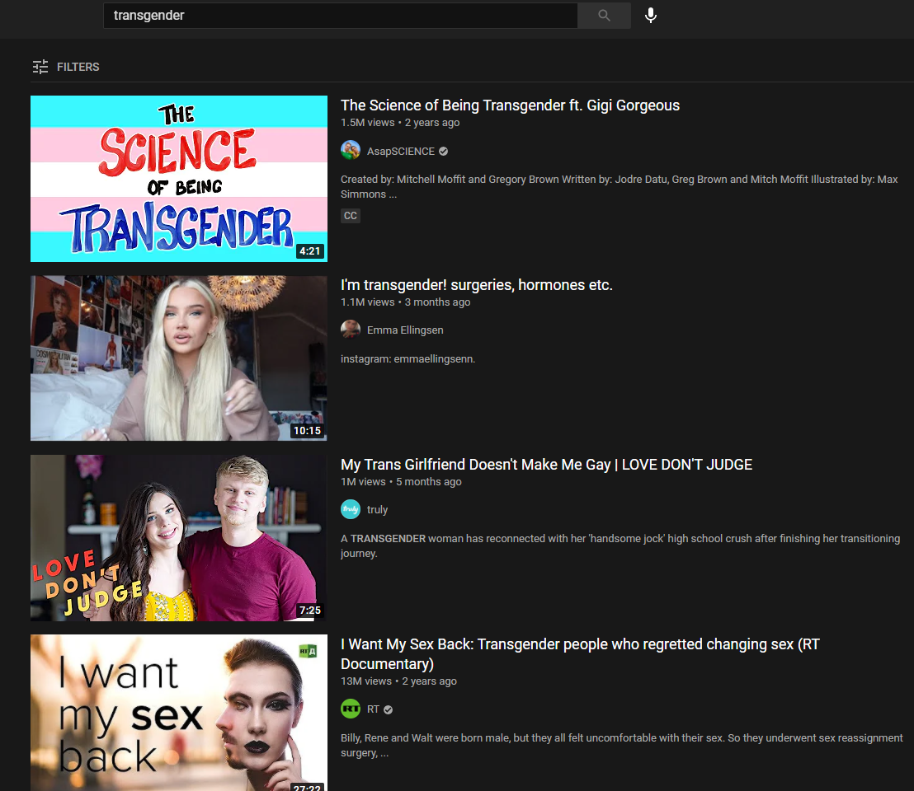Click the search box containing transgender
Image resolution: width=914 pixels, height=791 pixels.
[x=341, y=15]
